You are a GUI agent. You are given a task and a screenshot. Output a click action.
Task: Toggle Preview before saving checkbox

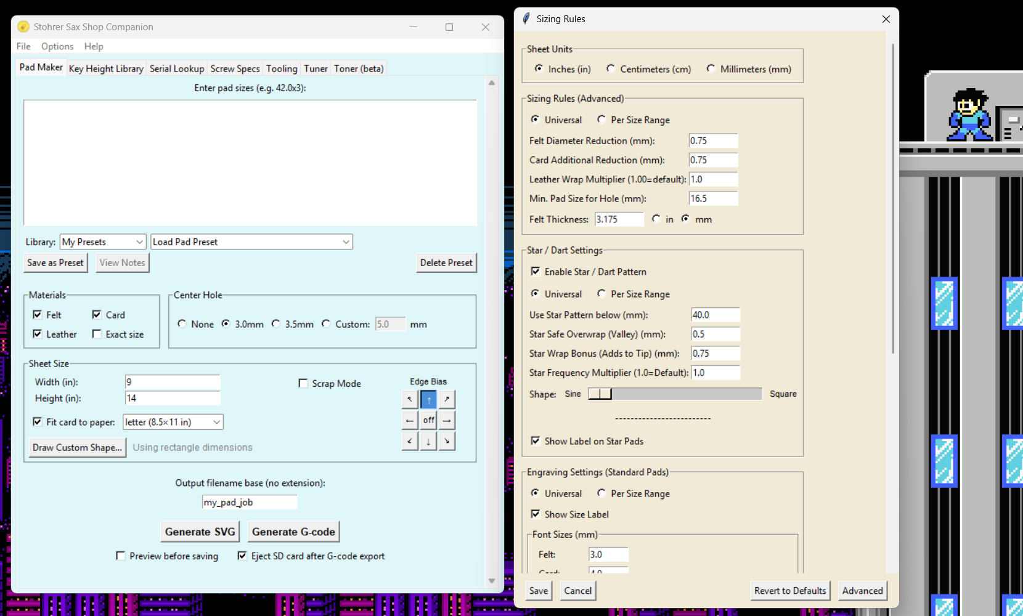click(121, 556)
